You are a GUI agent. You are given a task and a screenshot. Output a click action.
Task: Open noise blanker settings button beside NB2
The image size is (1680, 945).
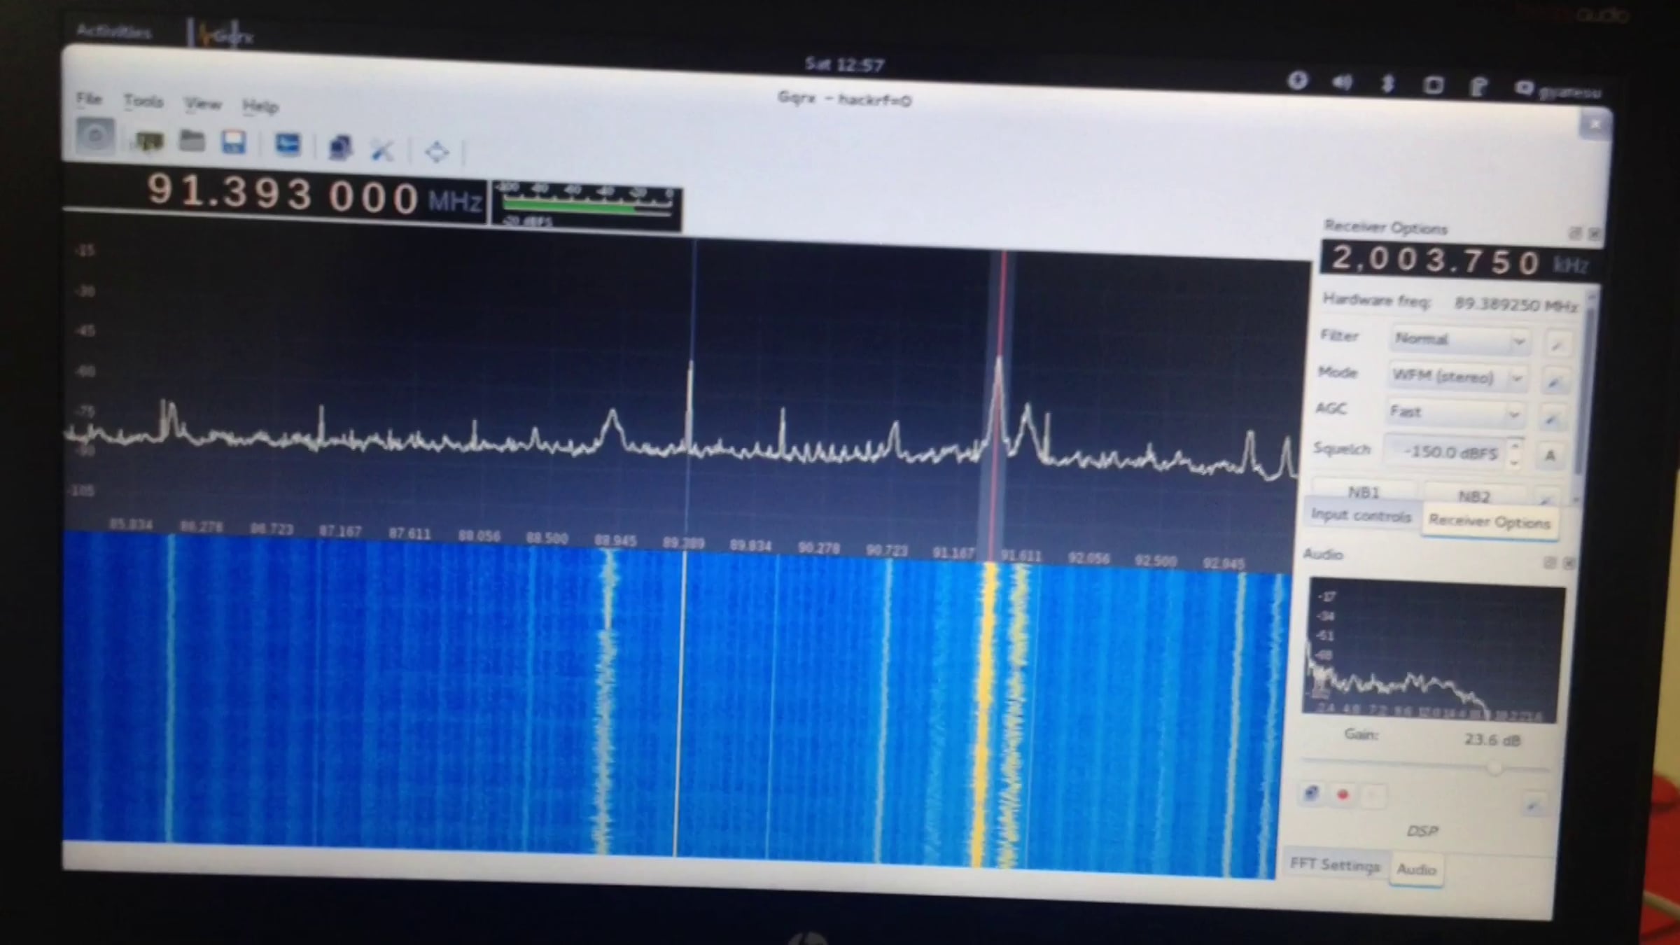[1546, 498]
